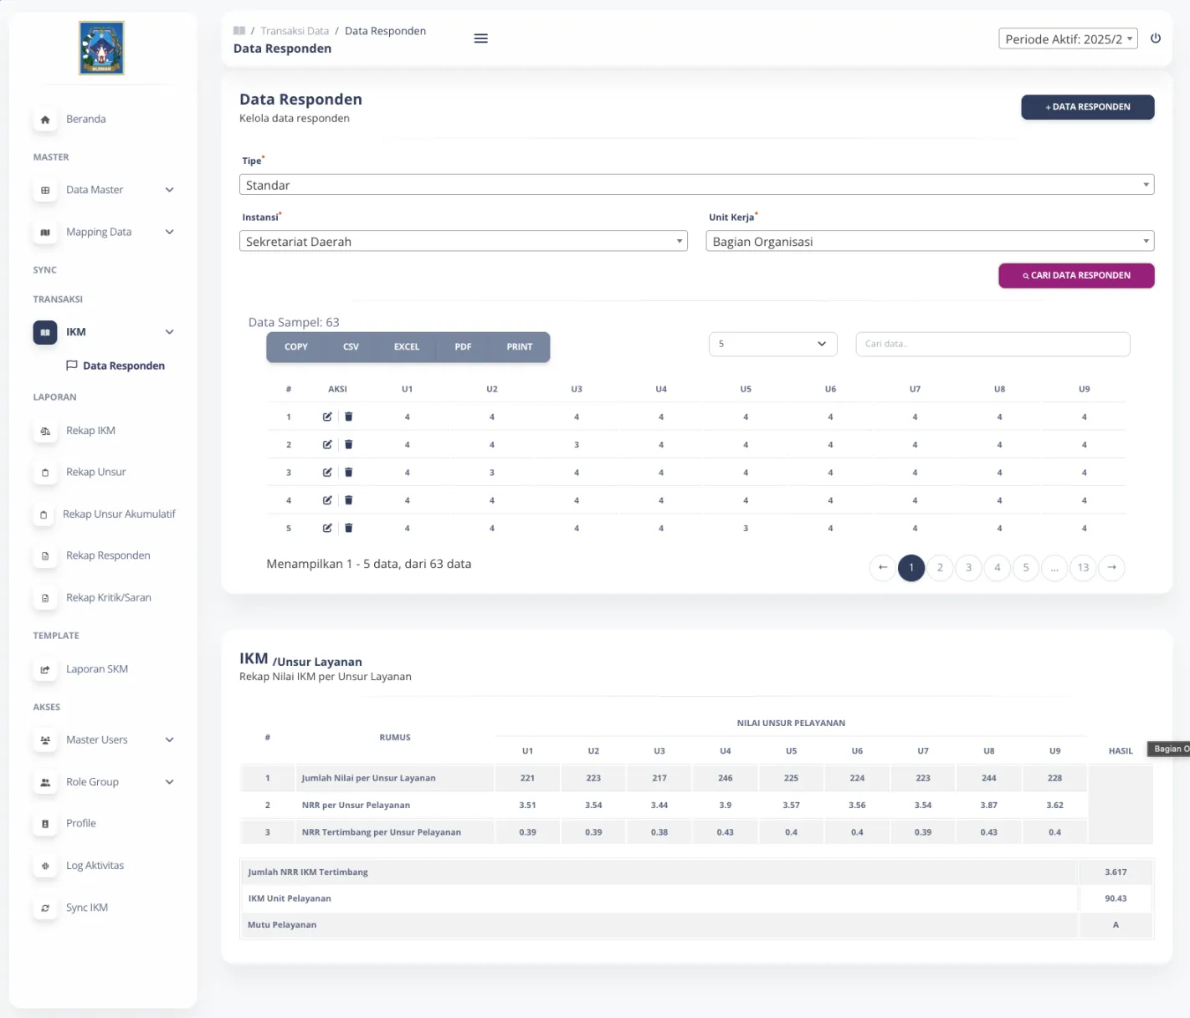Viewport: 1190px width, 1018px height.
Task: Open the Unit Kerja dropdown
Action: [929, 242]
